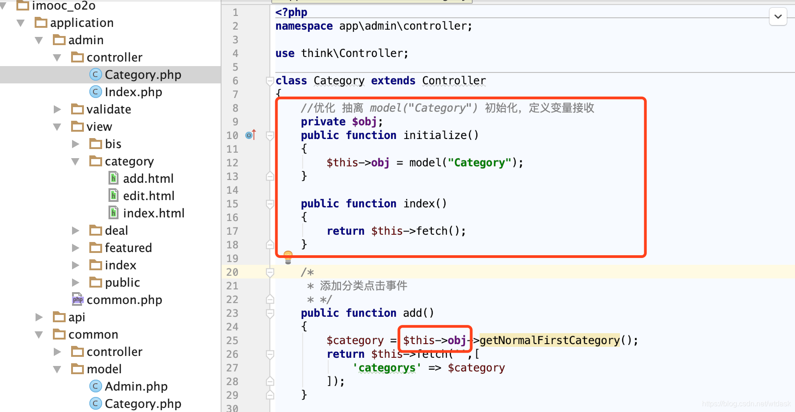Screen dimensions: 795x412
Task: Click the $obj property declaration on line 9
Action: (x=364, y=121)
